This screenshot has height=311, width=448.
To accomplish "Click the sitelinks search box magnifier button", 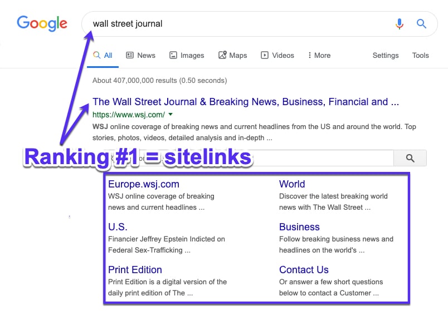I will click(410, 158).
